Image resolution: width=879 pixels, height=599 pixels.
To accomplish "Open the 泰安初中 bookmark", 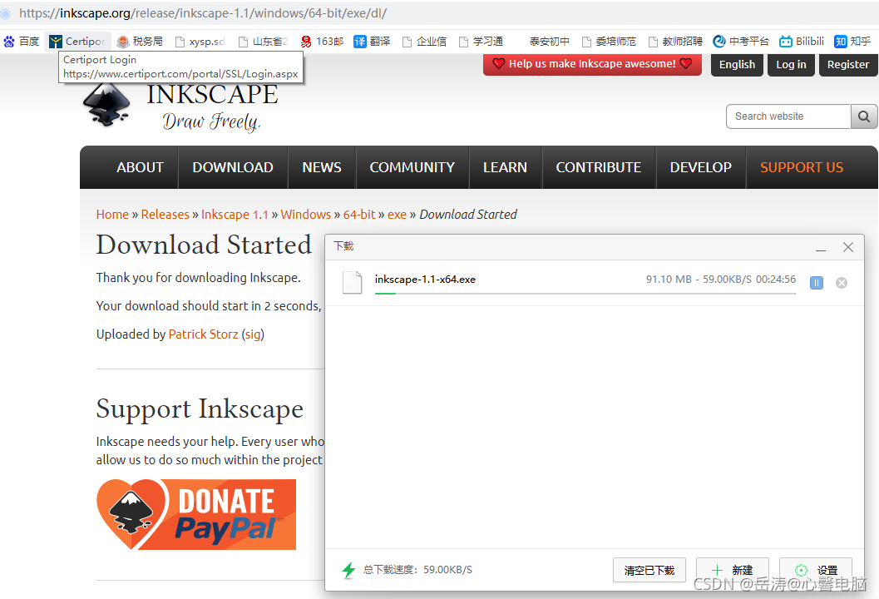I will pos(550,41).
